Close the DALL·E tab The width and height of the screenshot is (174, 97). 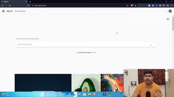26,2
